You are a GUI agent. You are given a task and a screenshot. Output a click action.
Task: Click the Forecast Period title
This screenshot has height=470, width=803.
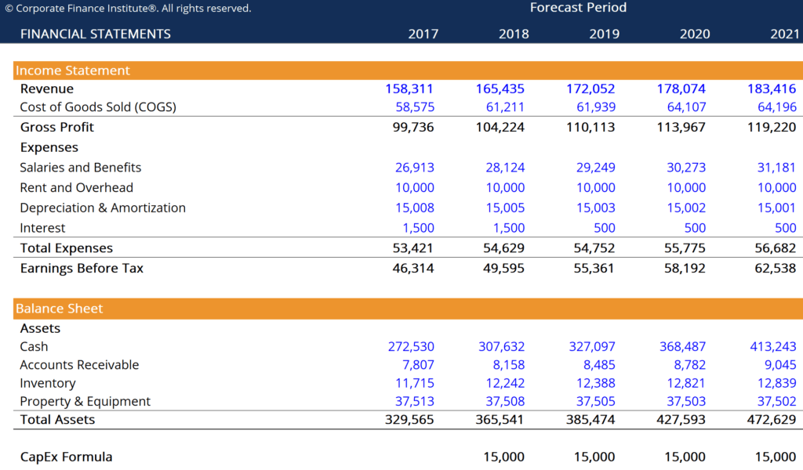tap(578, 8)
